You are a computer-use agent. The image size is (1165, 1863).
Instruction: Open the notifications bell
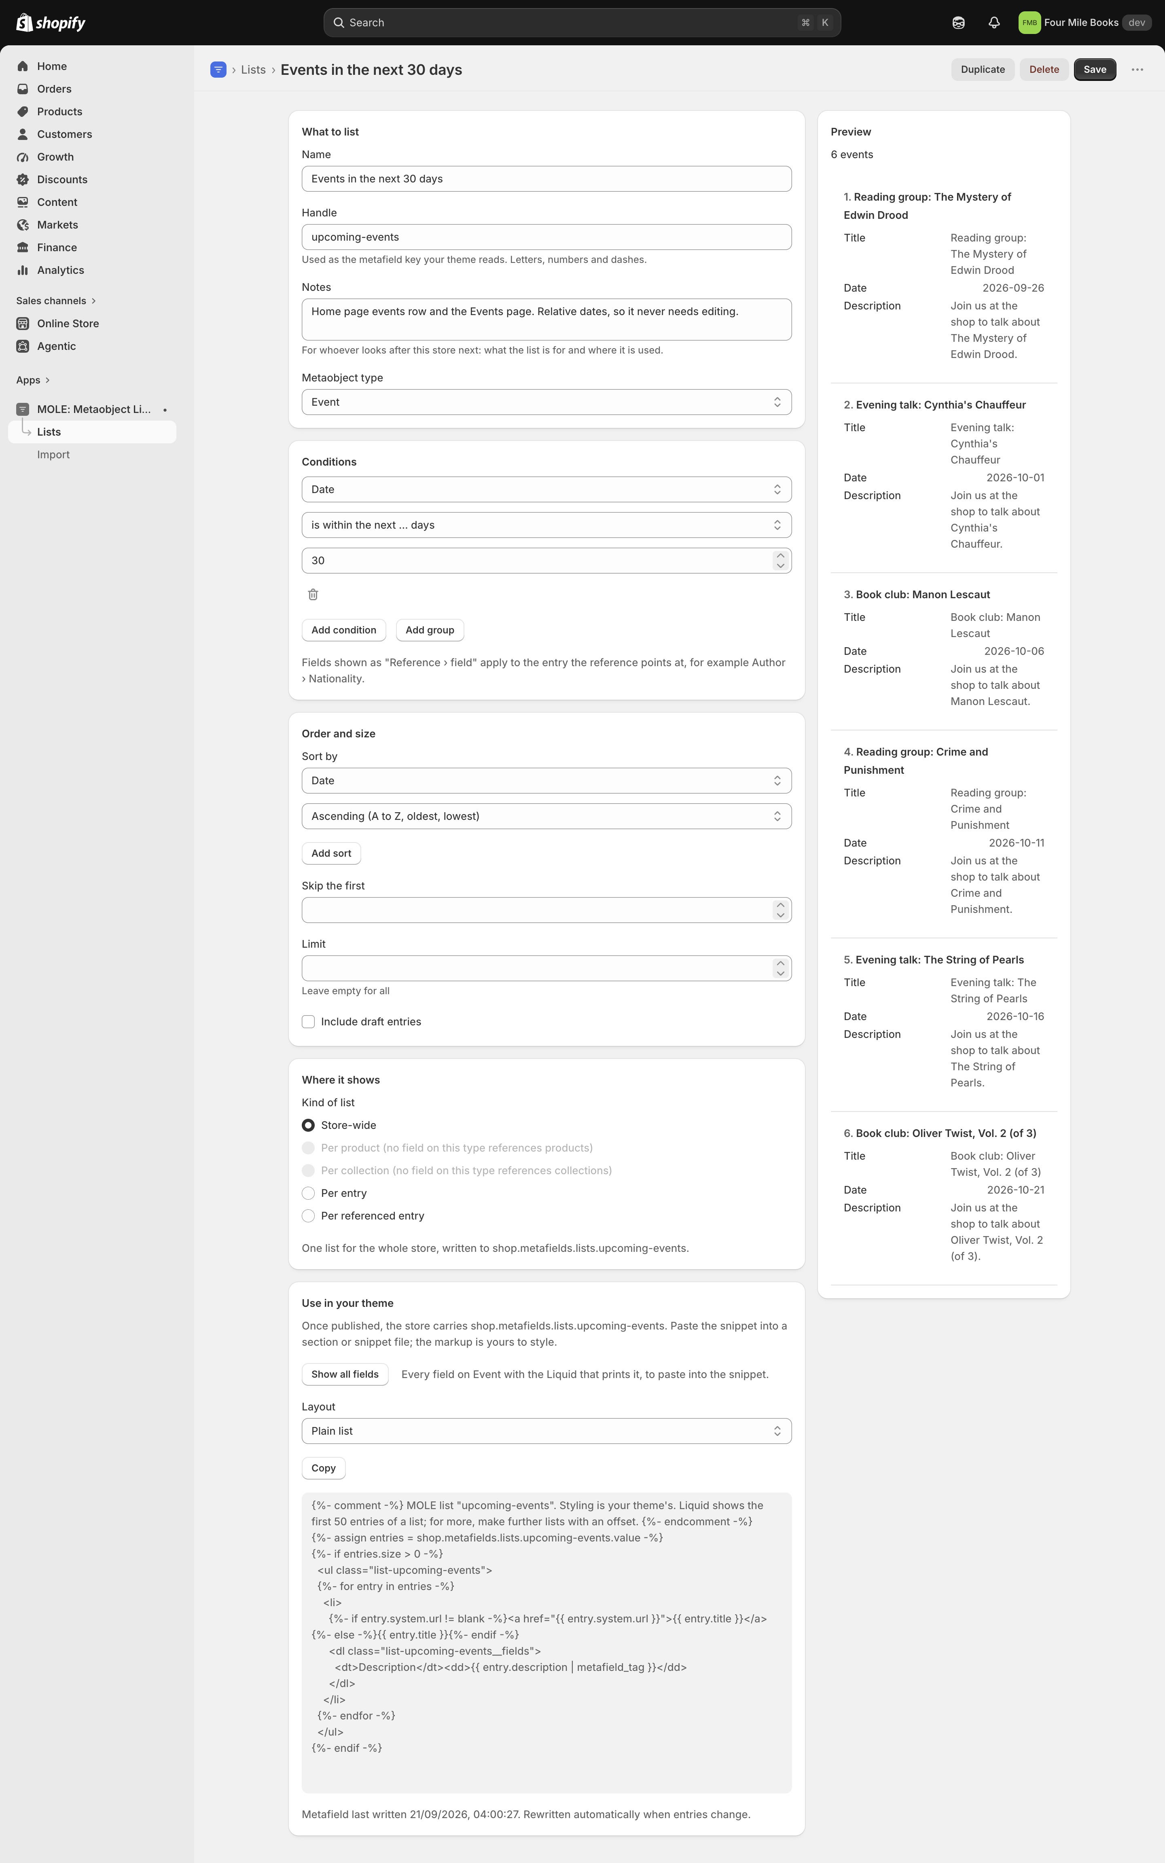pos(994,22)
